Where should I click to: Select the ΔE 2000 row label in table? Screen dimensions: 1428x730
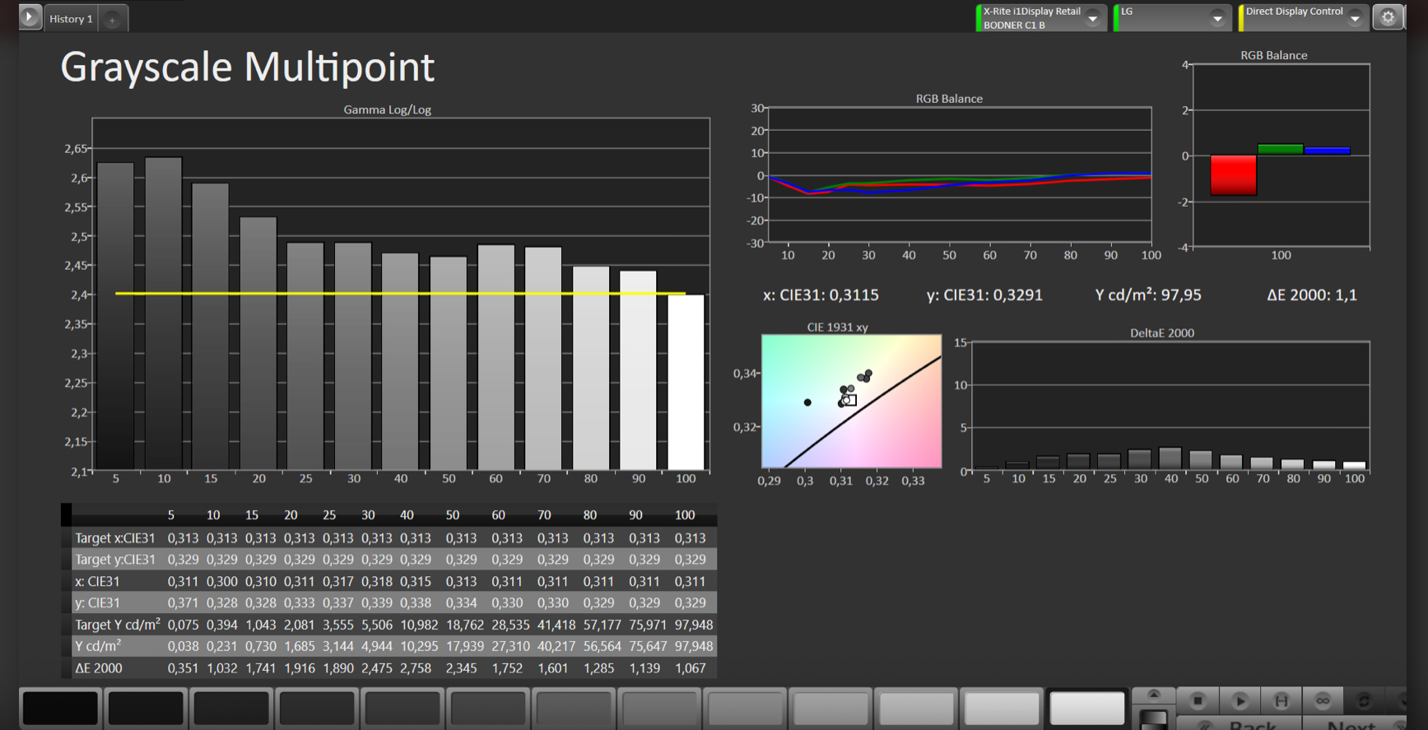99,668
